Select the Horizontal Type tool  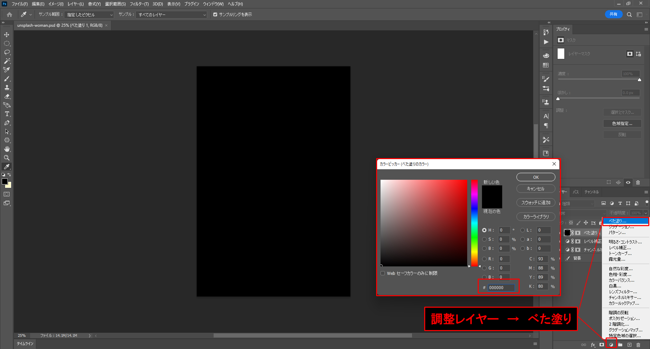click(7, 114)
